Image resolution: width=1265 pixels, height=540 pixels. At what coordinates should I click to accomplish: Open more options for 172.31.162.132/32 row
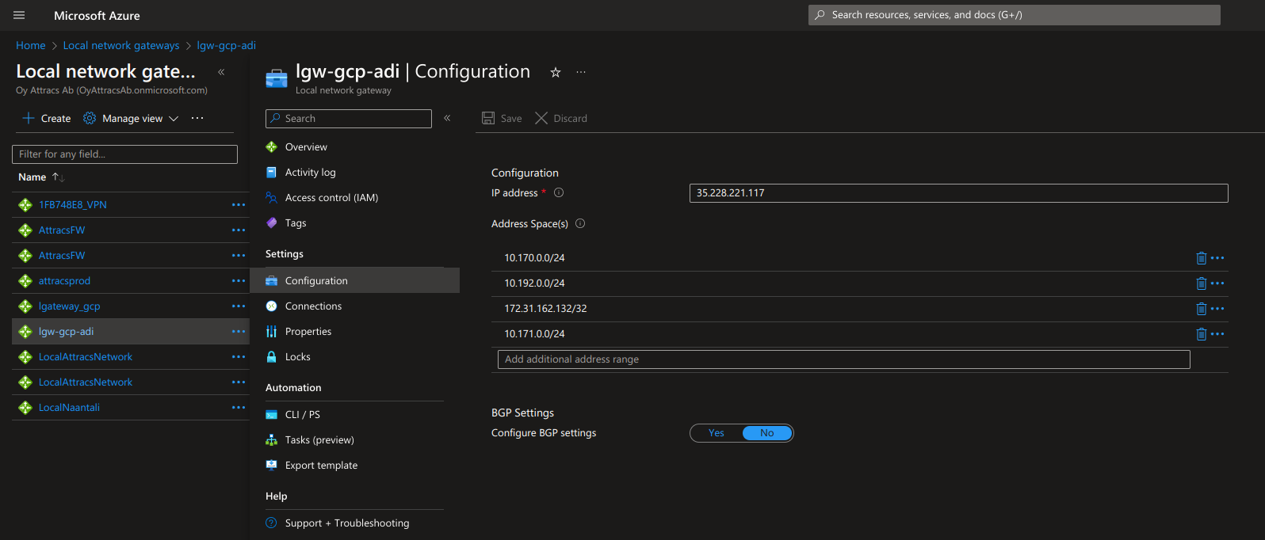(1217, 309)
